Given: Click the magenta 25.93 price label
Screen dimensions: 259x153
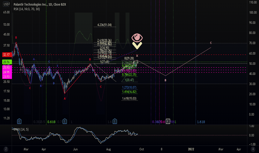Looking at the screenshot, I should point(7,68).
